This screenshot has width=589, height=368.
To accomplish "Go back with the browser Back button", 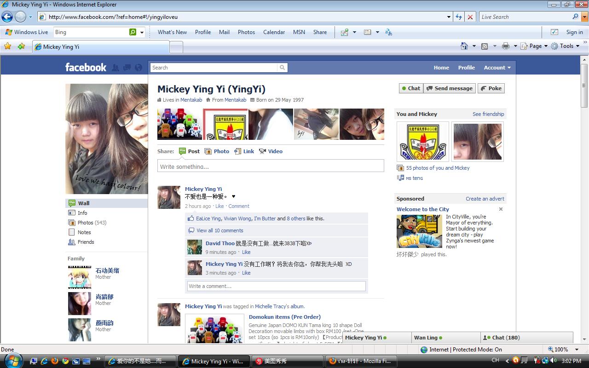I will (x=7, y=17).
